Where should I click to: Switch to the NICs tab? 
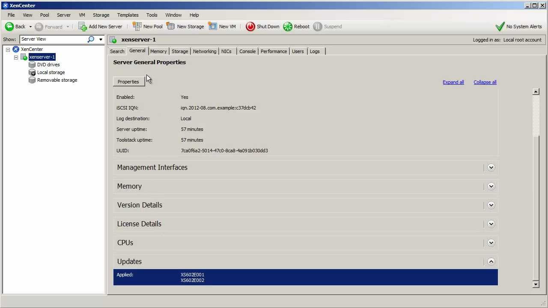click(x=226, y=51)
